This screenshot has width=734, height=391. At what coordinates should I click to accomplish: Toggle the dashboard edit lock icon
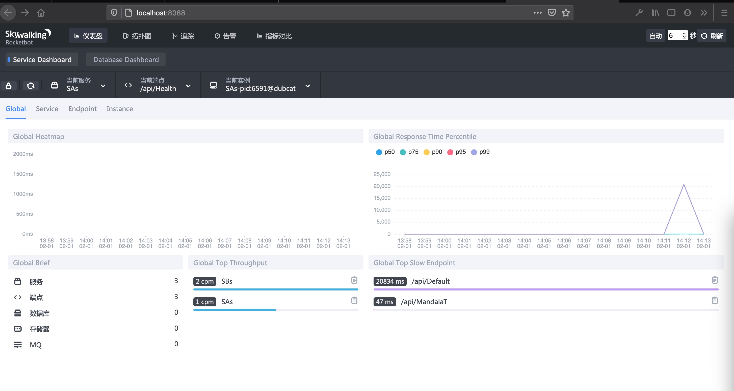[x=9, y=86]
